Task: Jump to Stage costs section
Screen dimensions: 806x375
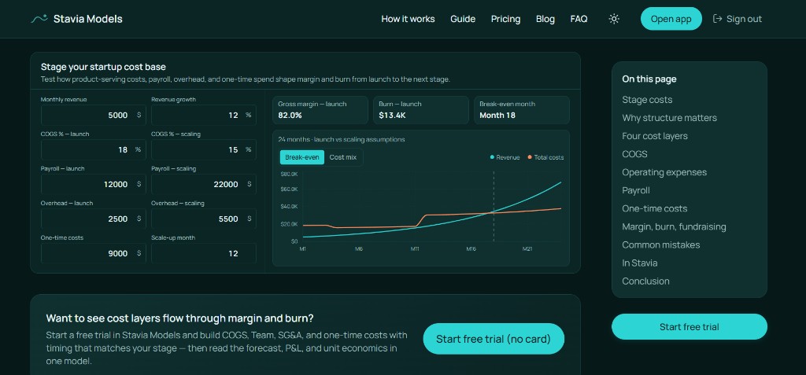Action: (x=647, y=100)
